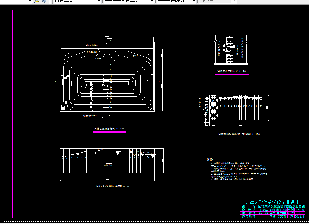Viewport: 309px width, 224px height.
Task: Click the 指导教师 cell
Action: 249,213
